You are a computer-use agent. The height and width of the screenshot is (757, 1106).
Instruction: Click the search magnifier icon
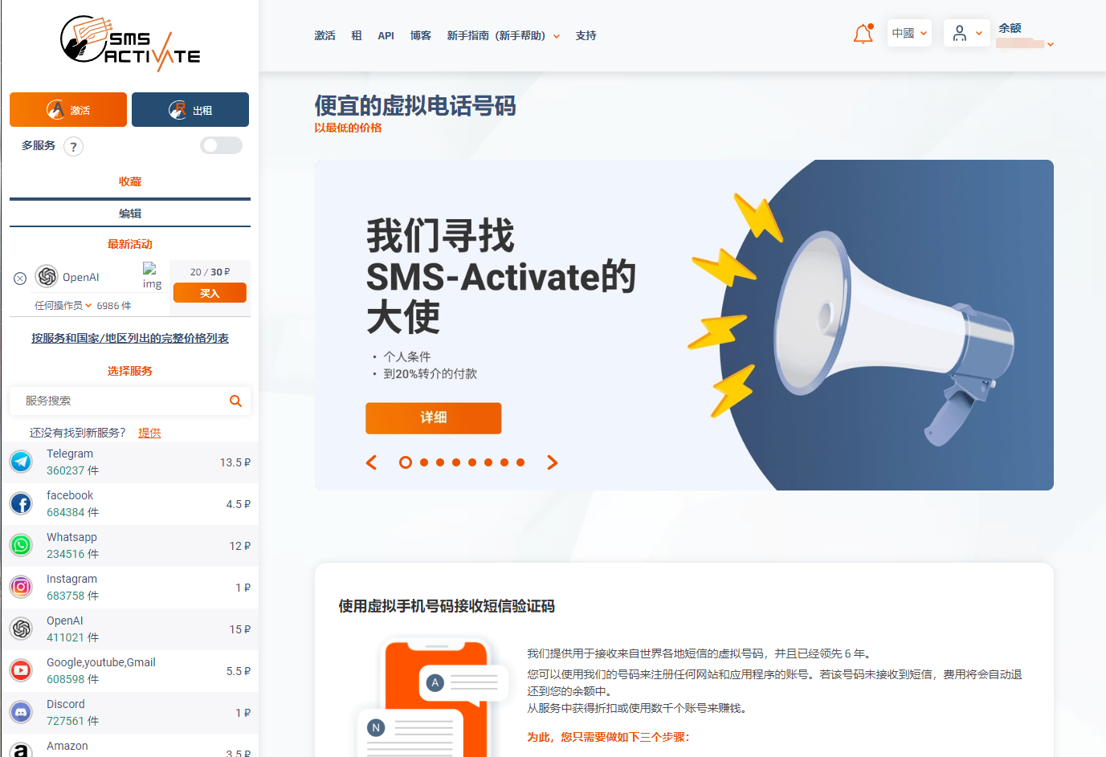235,401
